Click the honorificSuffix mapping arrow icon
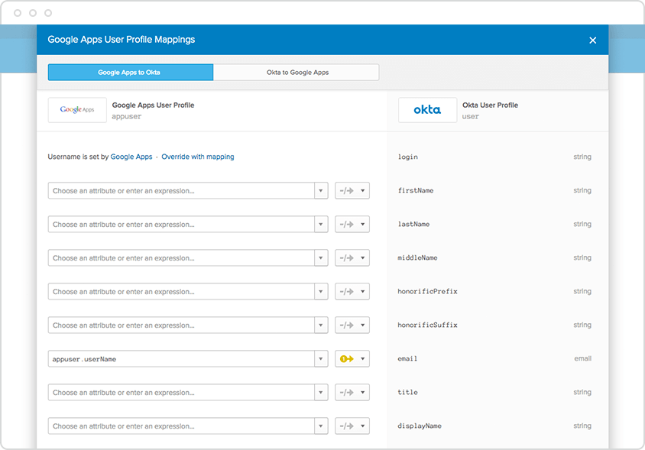 click(x=346, y=325)
